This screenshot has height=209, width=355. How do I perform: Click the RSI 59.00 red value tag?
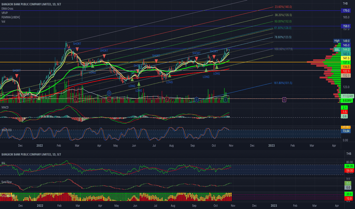pos(349,171)
